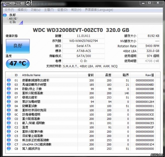The height and width of the screenshot is (157, 165).
Task: Click the SATA/300 transfer mode field
Action: pos(84,56)
